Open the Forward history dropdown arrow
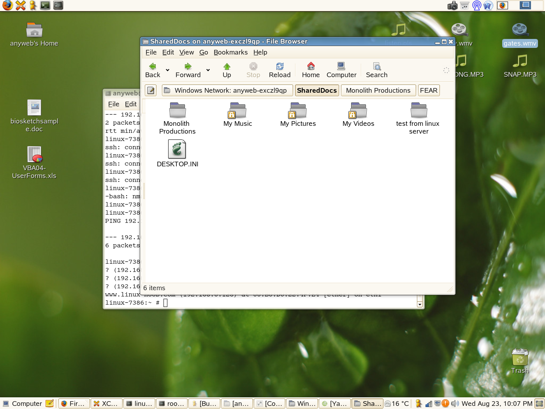Viewport: 545px width, 409px height. point(208,70)
